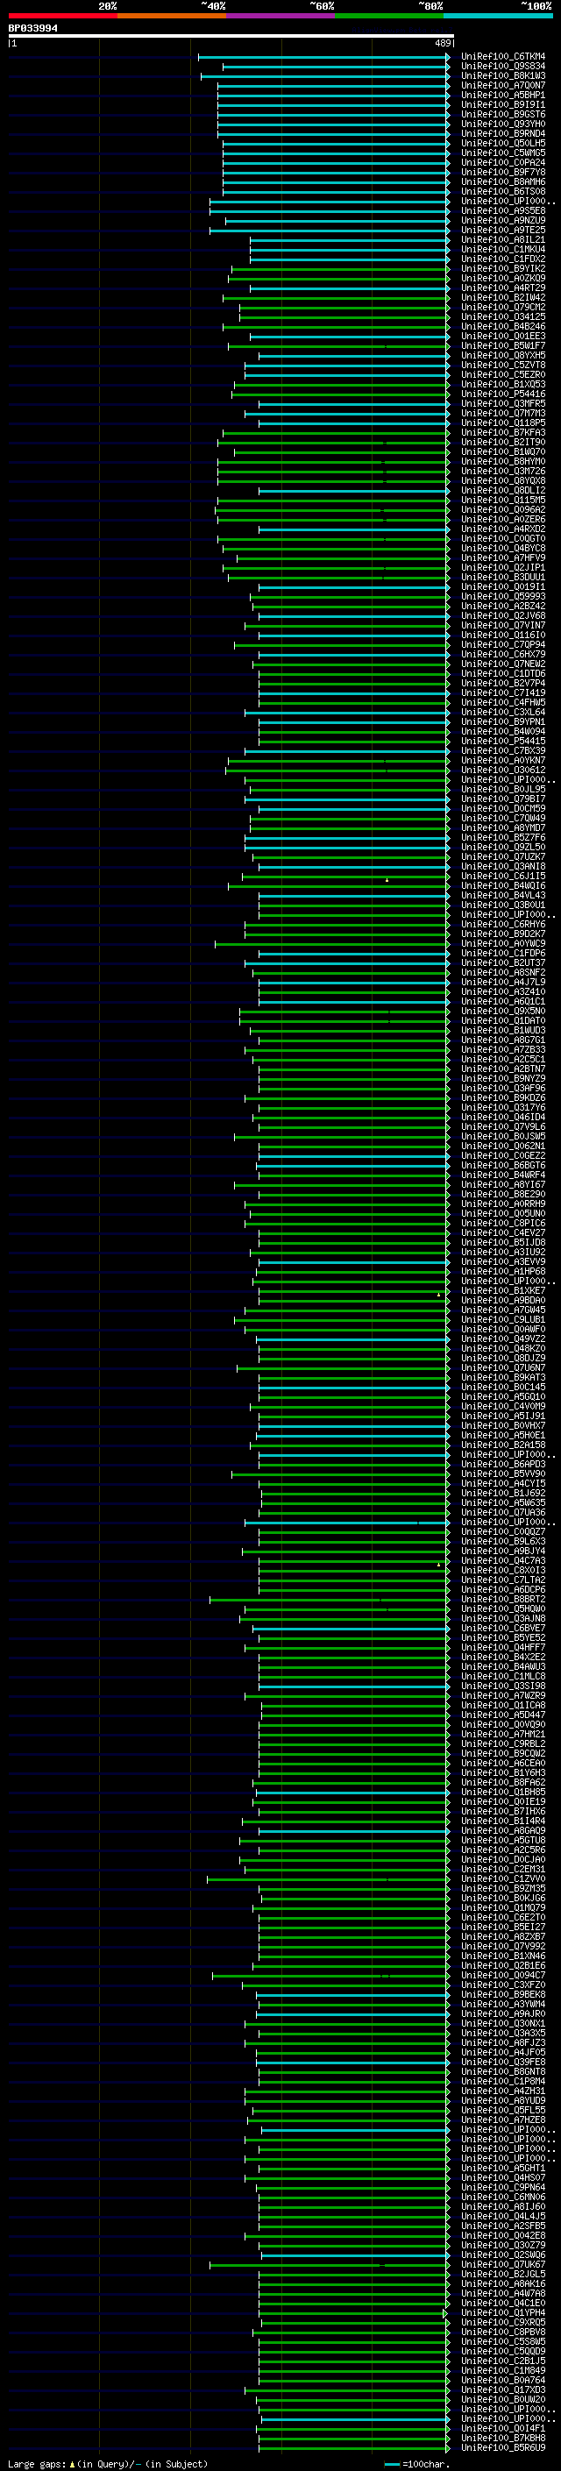Select the BP033994 query name
The image size is (561, 2471).
pyautogui.click(x=32, y=28)
